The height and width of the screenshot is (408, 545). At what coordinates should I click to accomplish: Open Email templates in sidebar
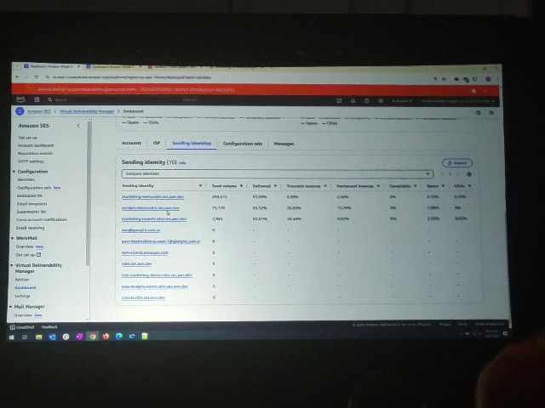coord(32,204)
